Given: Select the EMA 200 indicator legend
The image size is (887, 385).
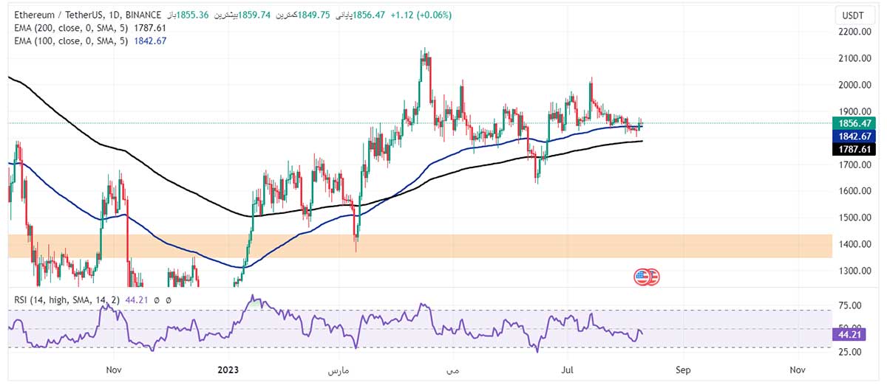Looking at the screenshot, I should (70, 28).
